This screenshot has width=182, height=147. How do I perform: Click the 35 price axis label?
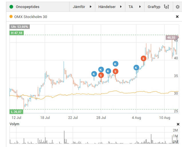click(x=176, y=76)
